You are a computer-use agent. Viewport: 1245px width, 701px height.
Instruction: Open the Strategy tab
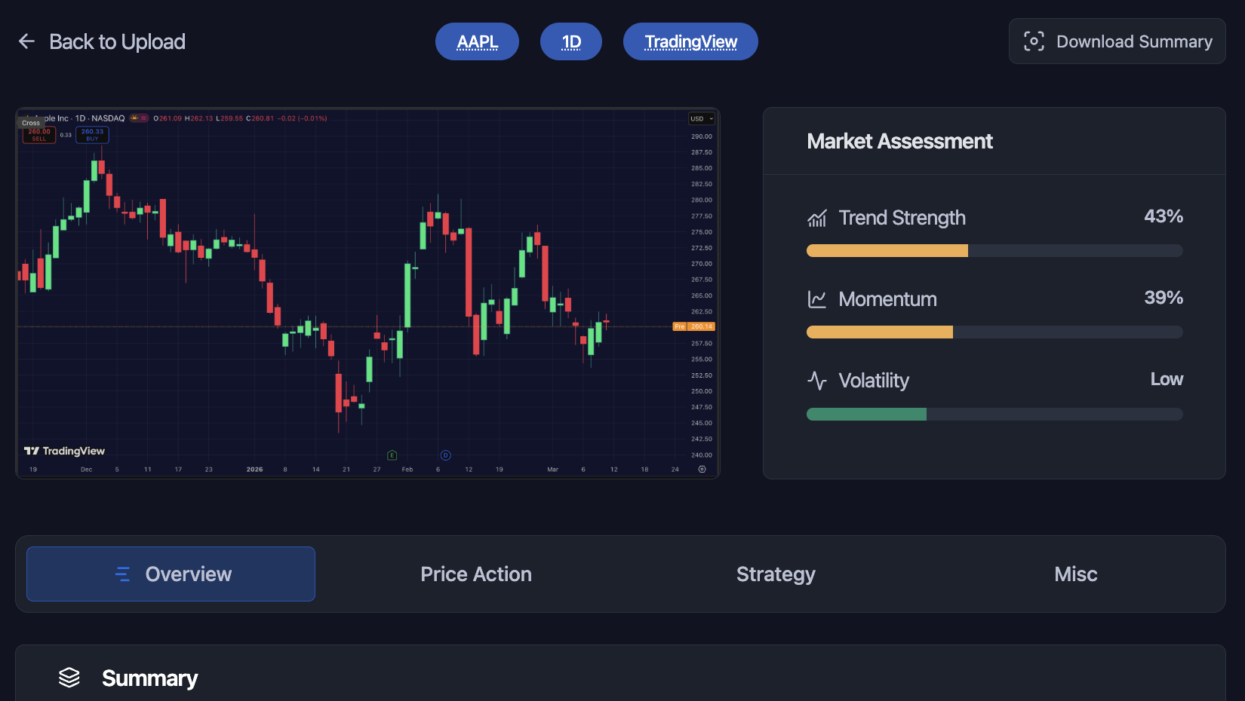coord(775,574)
